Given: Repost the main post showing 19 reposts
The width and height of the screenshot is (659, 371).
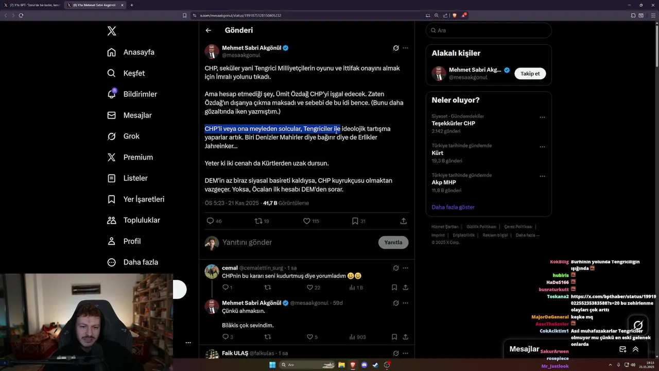Looking at the screenshot, I should tap(258, 221).
